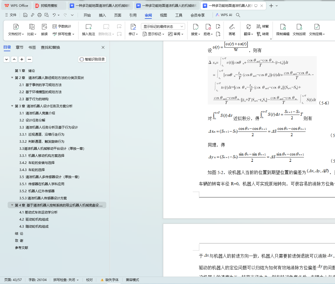Open the 引用 ribbon tab
This screenshot has height=284, width=335.
[133, 15]
